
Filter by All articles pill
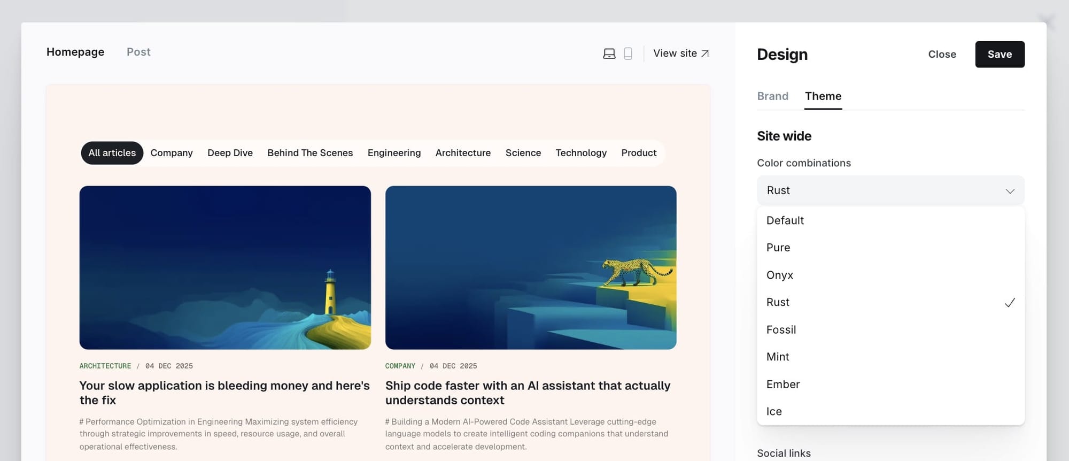coord(112,153)
